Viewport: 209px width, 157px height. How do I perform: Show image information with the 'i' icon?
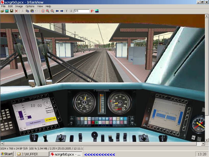click(x=43, y=11)
